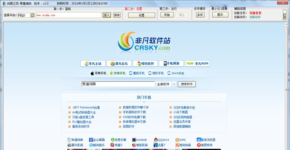Click the QQ2014 penguin icon
290x150 pixels.
[x=156, y=140]
